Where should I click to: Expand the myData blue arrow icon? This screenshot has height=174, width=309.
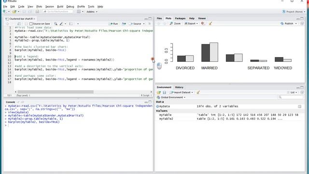point(157,106)
